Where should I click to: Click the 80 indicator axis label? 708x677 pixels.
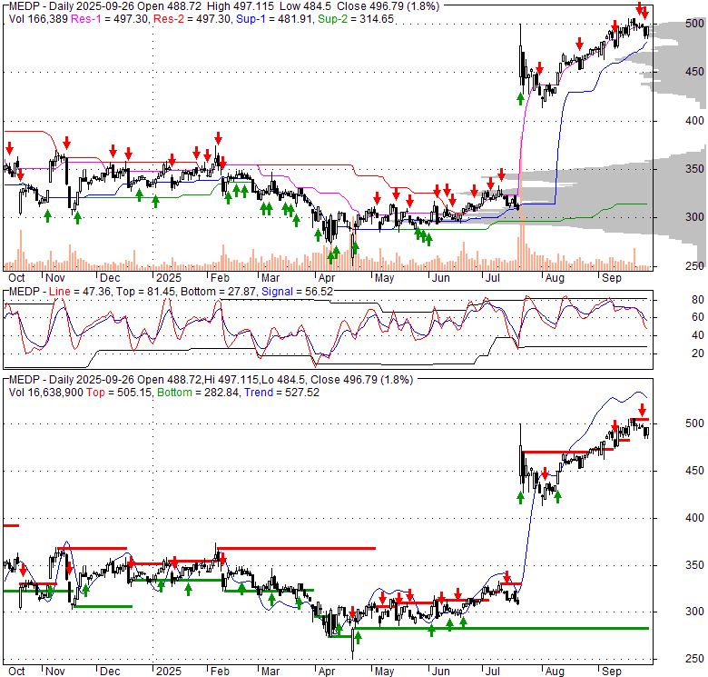698,300
